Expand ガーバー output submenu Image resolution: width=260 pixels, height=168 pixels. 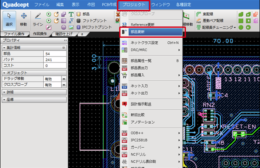(x=152, y=148)
